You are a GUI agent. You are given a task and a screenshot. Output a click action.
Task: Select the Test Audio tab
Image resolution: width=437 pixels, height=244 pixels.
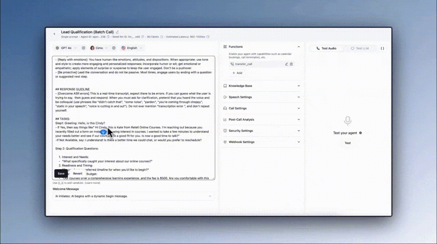click(x=326, y=48)
